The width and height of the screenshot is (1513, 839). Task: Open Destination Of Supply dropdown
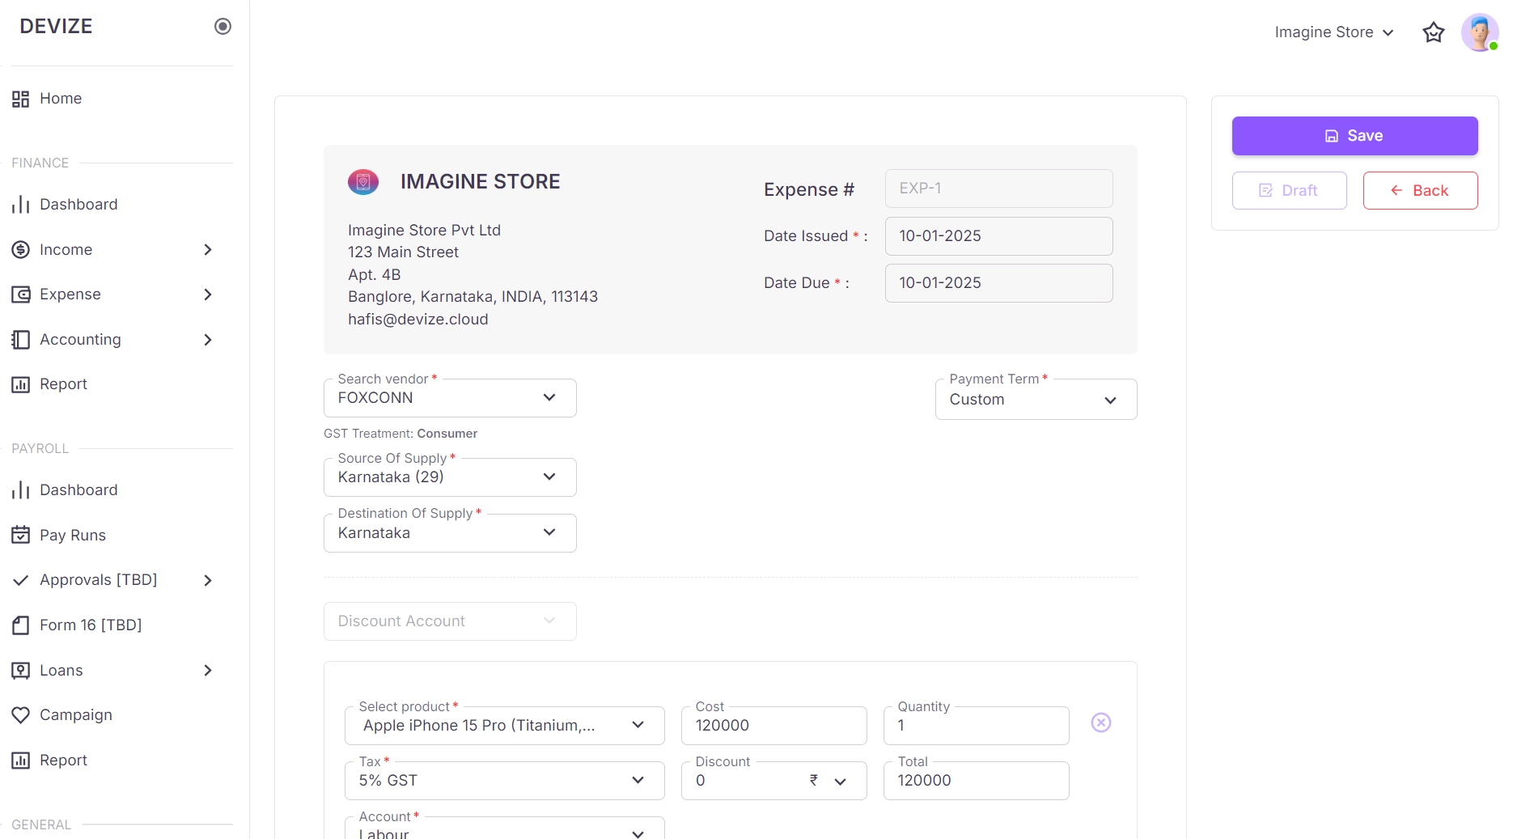coord(450,533)
